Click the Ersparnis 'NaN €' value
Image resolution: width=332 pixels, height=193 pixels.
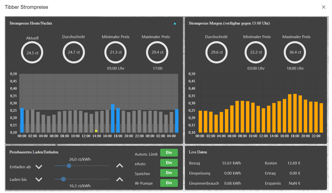295,183
